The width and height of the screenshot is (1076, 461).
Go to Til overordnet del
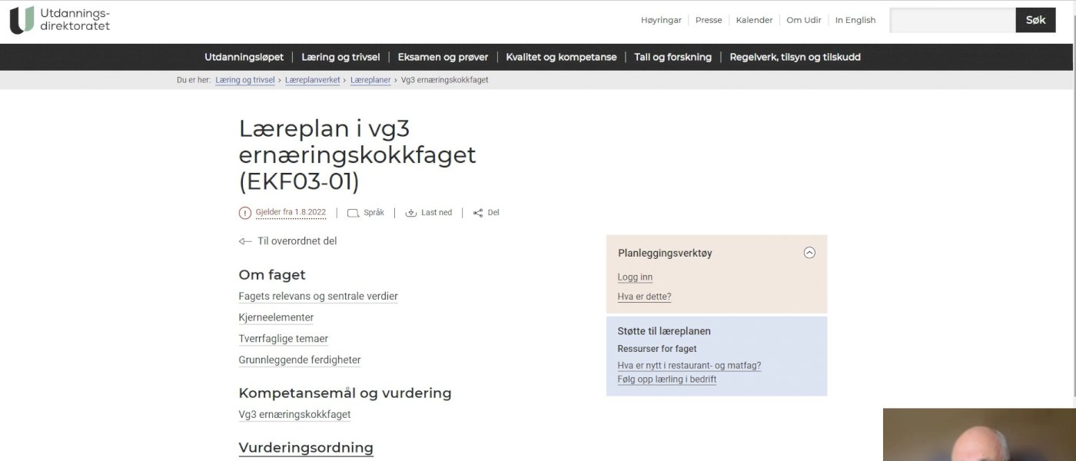[297, 241]
